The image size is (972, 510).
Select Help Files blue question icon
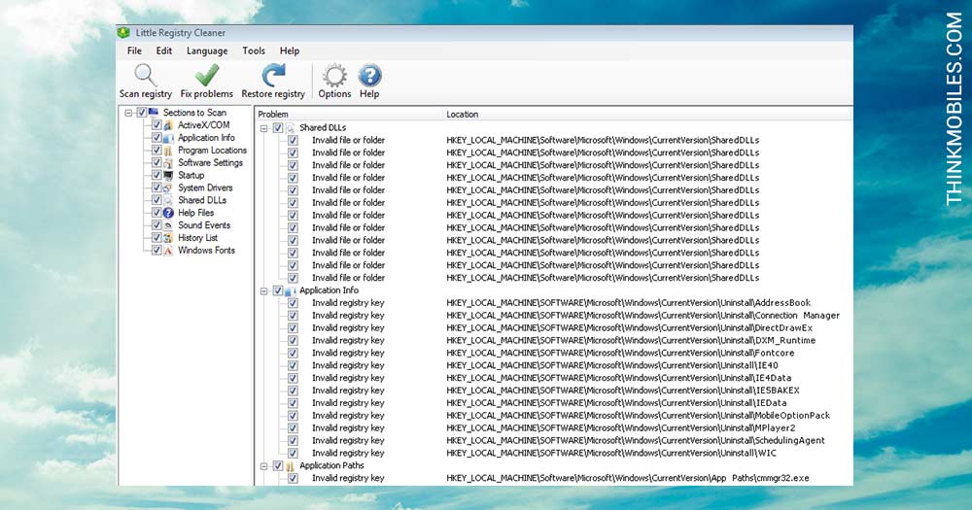point(168,213)
